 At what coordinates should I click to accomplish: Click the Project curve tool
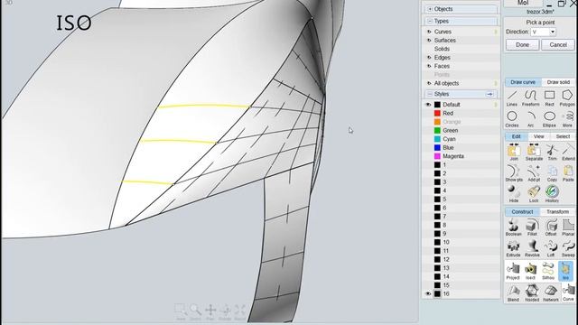tap(513, 271)
